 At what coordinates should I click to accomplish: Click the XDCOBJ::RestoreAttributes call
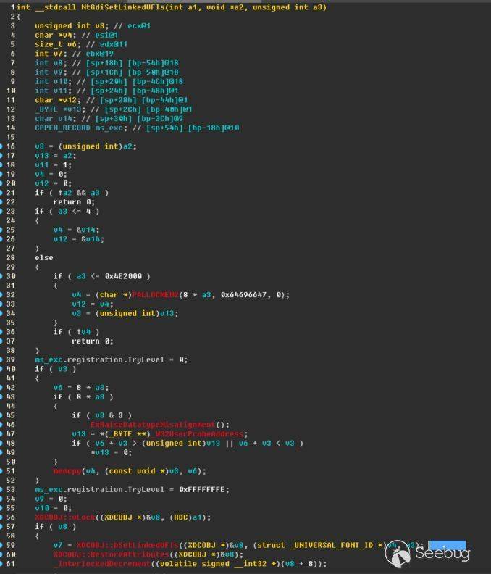tap(111, 554)
